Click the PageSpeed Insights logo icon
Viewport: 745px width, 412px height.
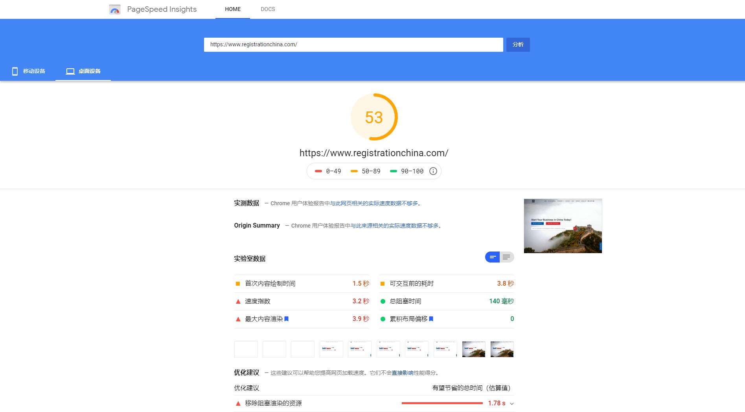click(115, 9)
